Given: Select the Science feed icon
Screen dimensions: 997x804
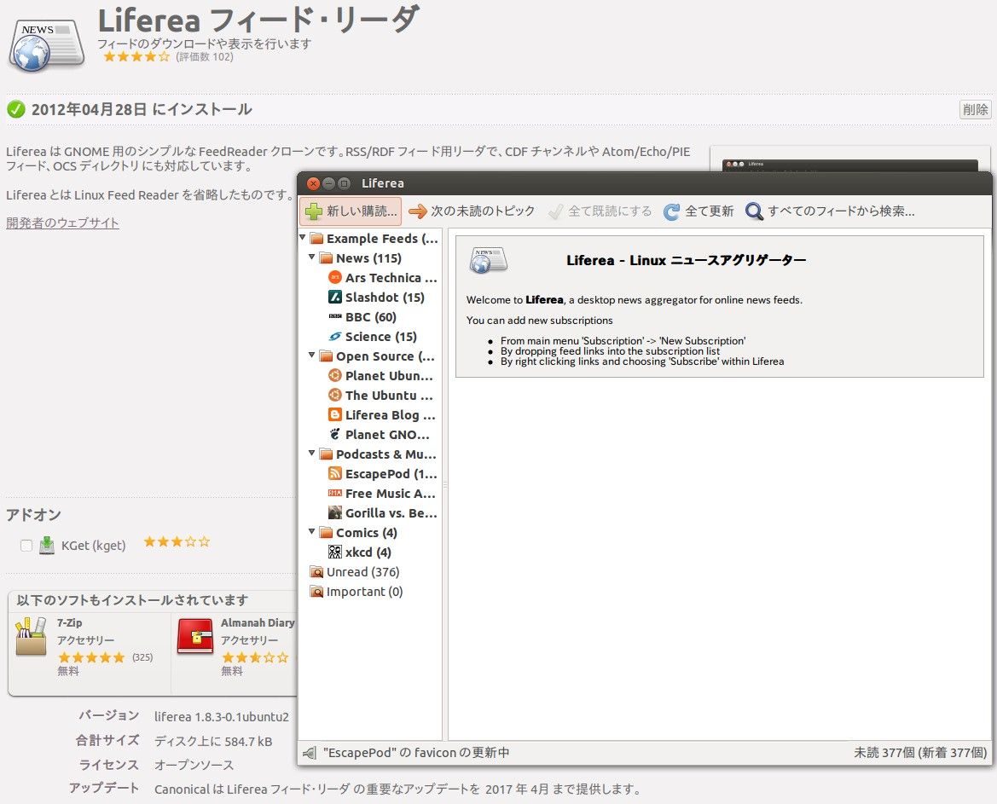Looking at the screenshot, I should click(x=335, y=336).
